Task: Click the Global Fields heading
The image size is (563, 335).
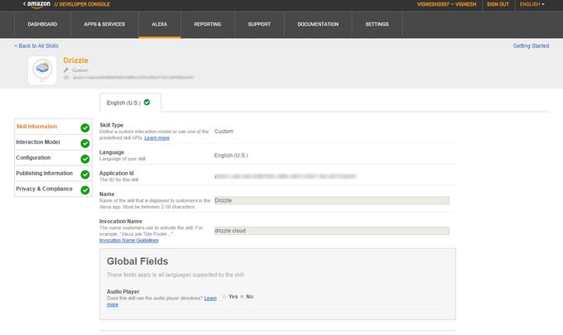Action: 137,261
